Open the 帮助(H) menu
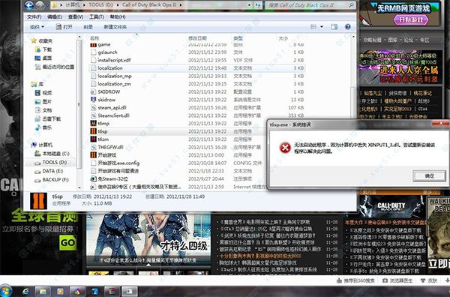The image size is (450, 297). pos(118,17)
